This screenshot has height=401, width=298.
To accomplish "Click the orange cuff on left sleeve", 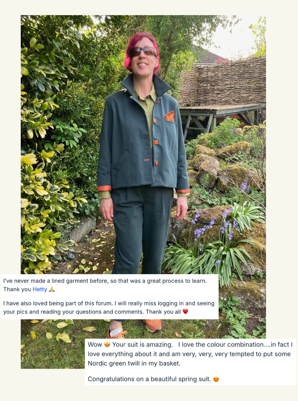I will pos(104,188).
